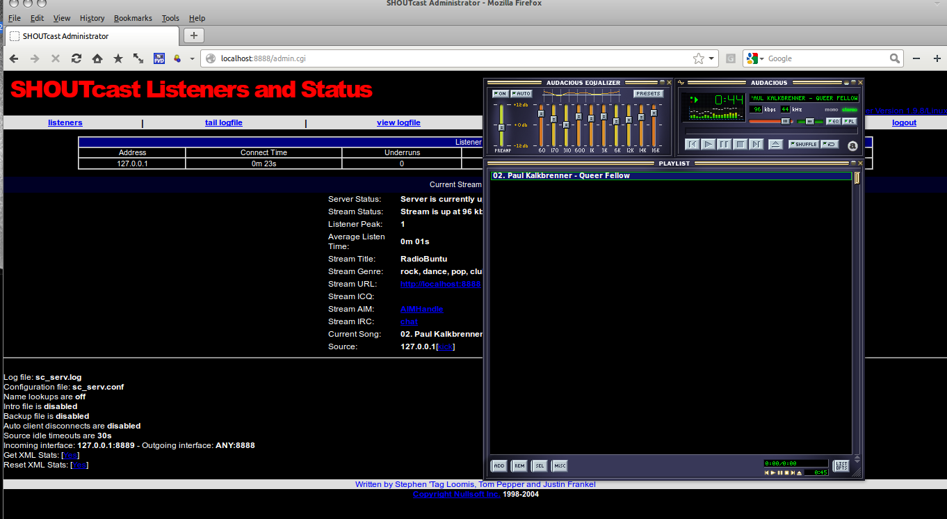Click the logout link
The height and width of the screenshot is (519, 947).
[904, 122]
